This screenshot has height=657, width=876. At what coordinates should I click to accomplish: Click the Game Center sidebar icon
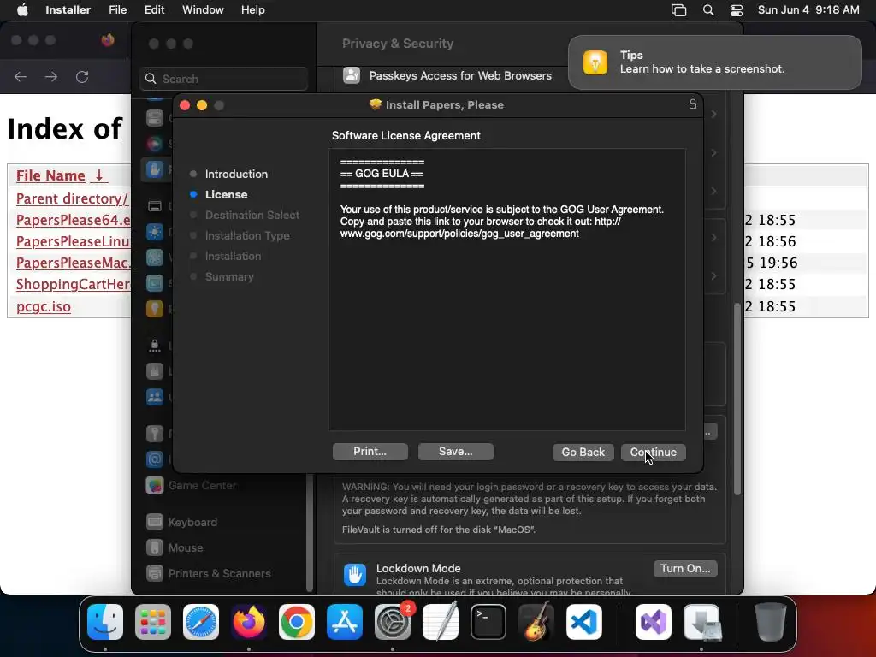tap(155, 486)
